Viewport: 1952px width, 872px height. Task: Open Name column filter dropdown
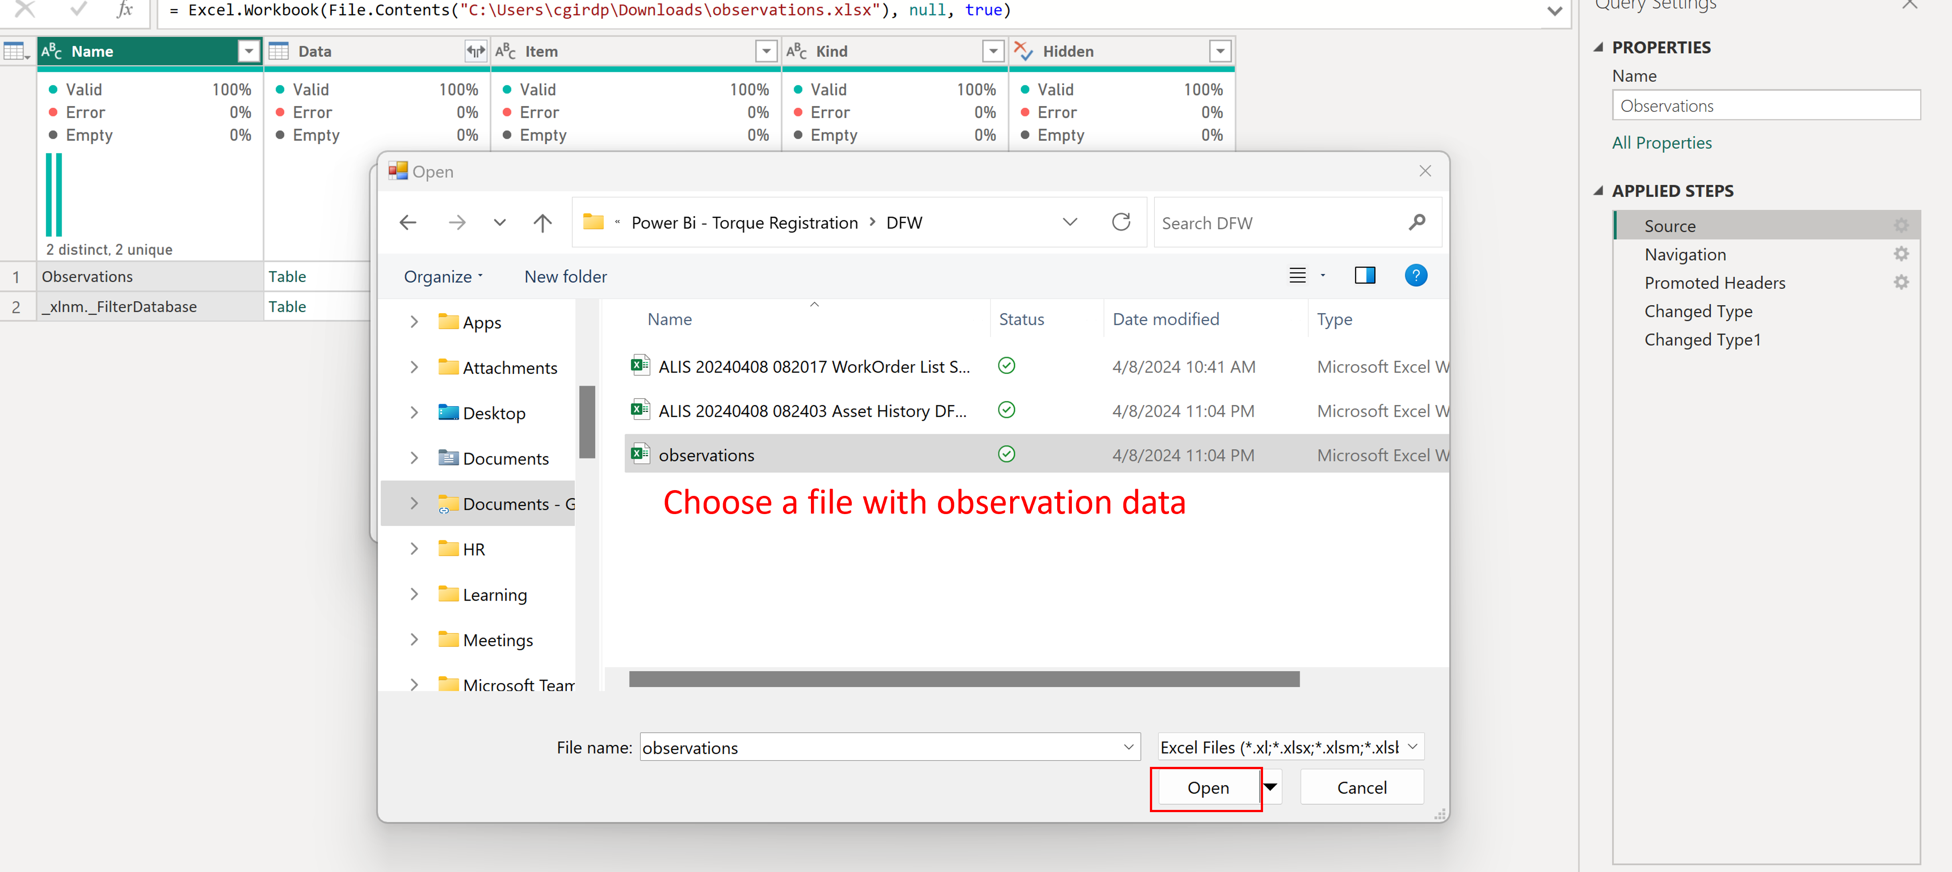pyautogui.click(x=248, y=51)
